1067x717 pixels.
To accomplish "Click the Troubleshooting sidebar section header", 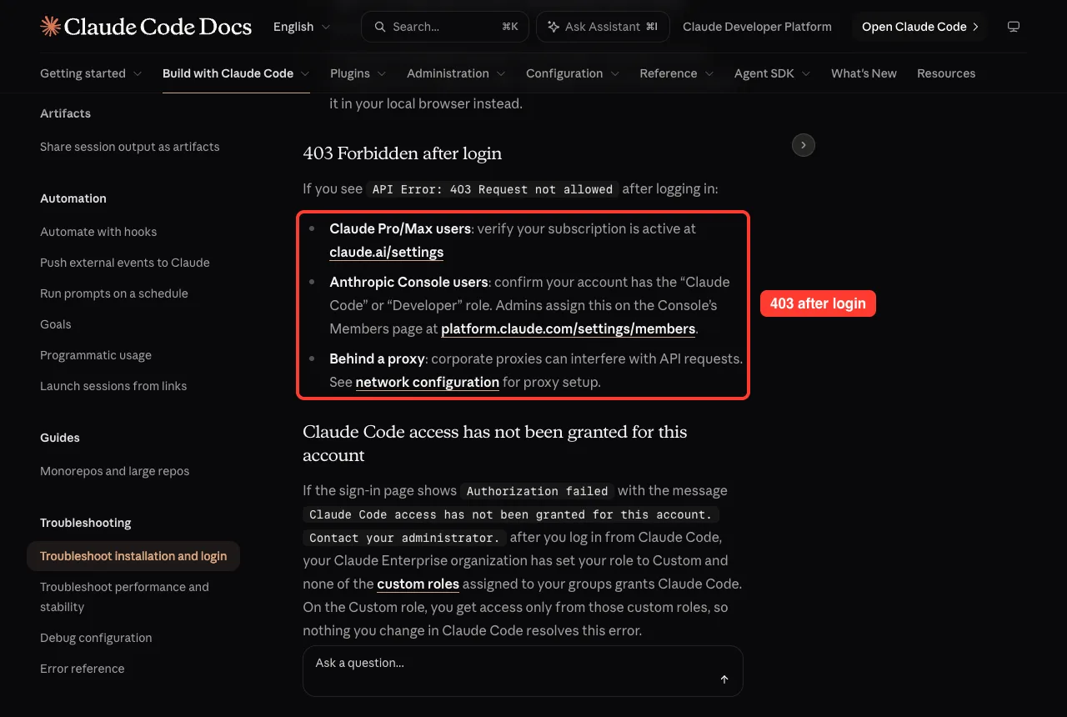I will click(86, 523).
